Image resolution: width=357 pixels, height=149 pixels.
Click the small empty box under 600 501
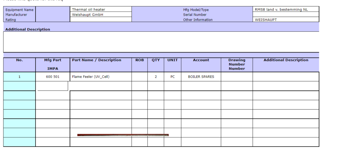coord(52,86)
